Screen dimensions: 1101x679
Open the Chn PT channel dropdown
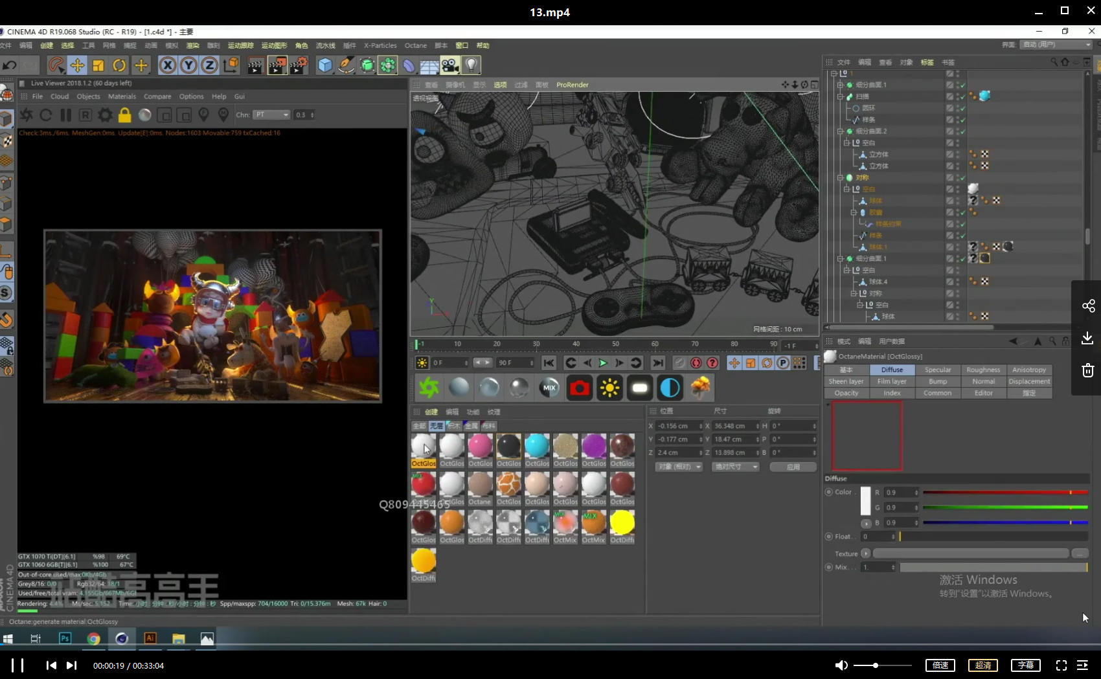click(x=271, y=115)
